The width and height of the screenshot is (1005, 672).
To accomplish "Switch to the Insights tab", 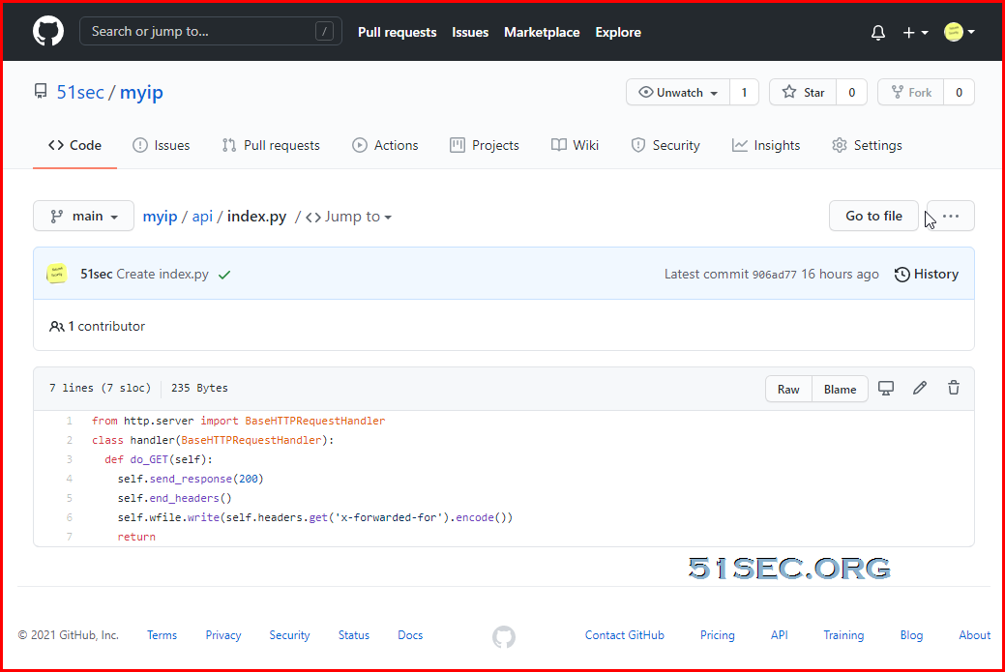I will (765, 145).
